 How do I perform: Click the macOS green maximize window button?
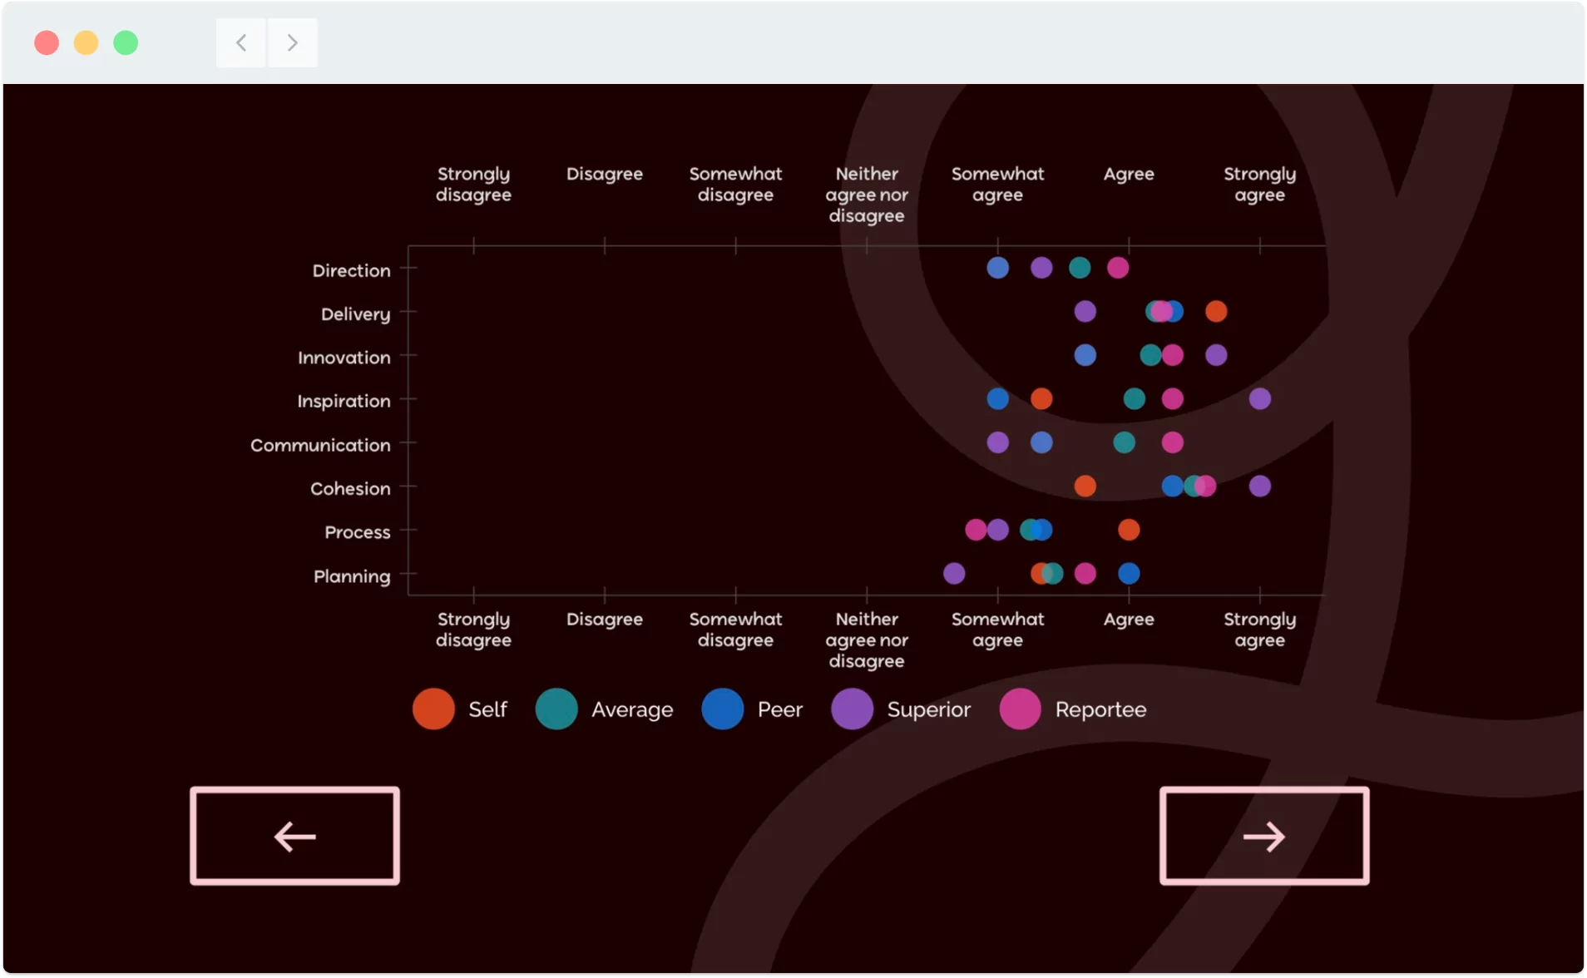tap(126, 42)
